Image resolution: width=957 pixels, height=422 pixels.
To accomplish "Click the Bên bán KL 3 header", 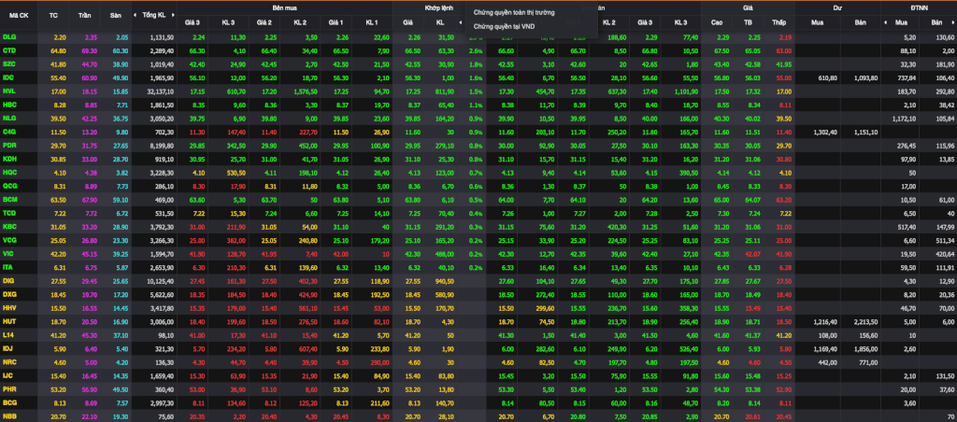I will (x=681, y=22).
